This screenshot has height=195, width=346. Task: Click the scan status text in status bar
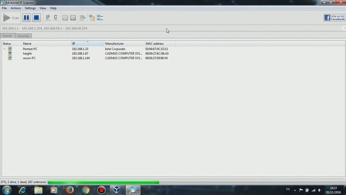point(23,182)
